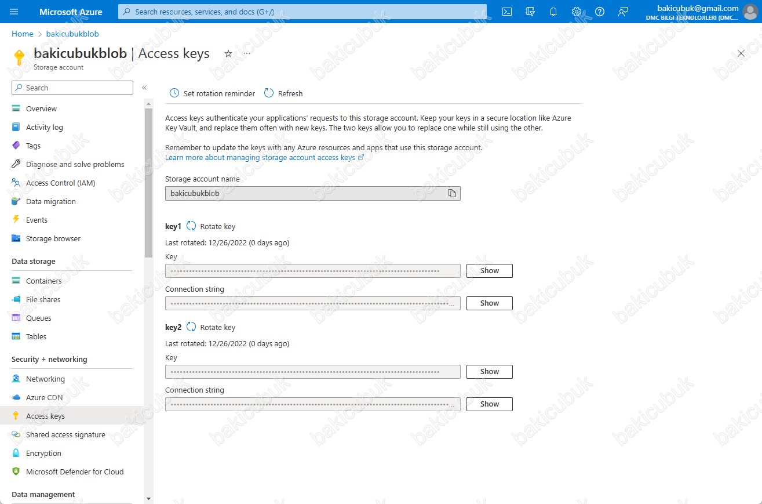
Task: Open Learn more about managing access keys link
Action: (264, 157)
